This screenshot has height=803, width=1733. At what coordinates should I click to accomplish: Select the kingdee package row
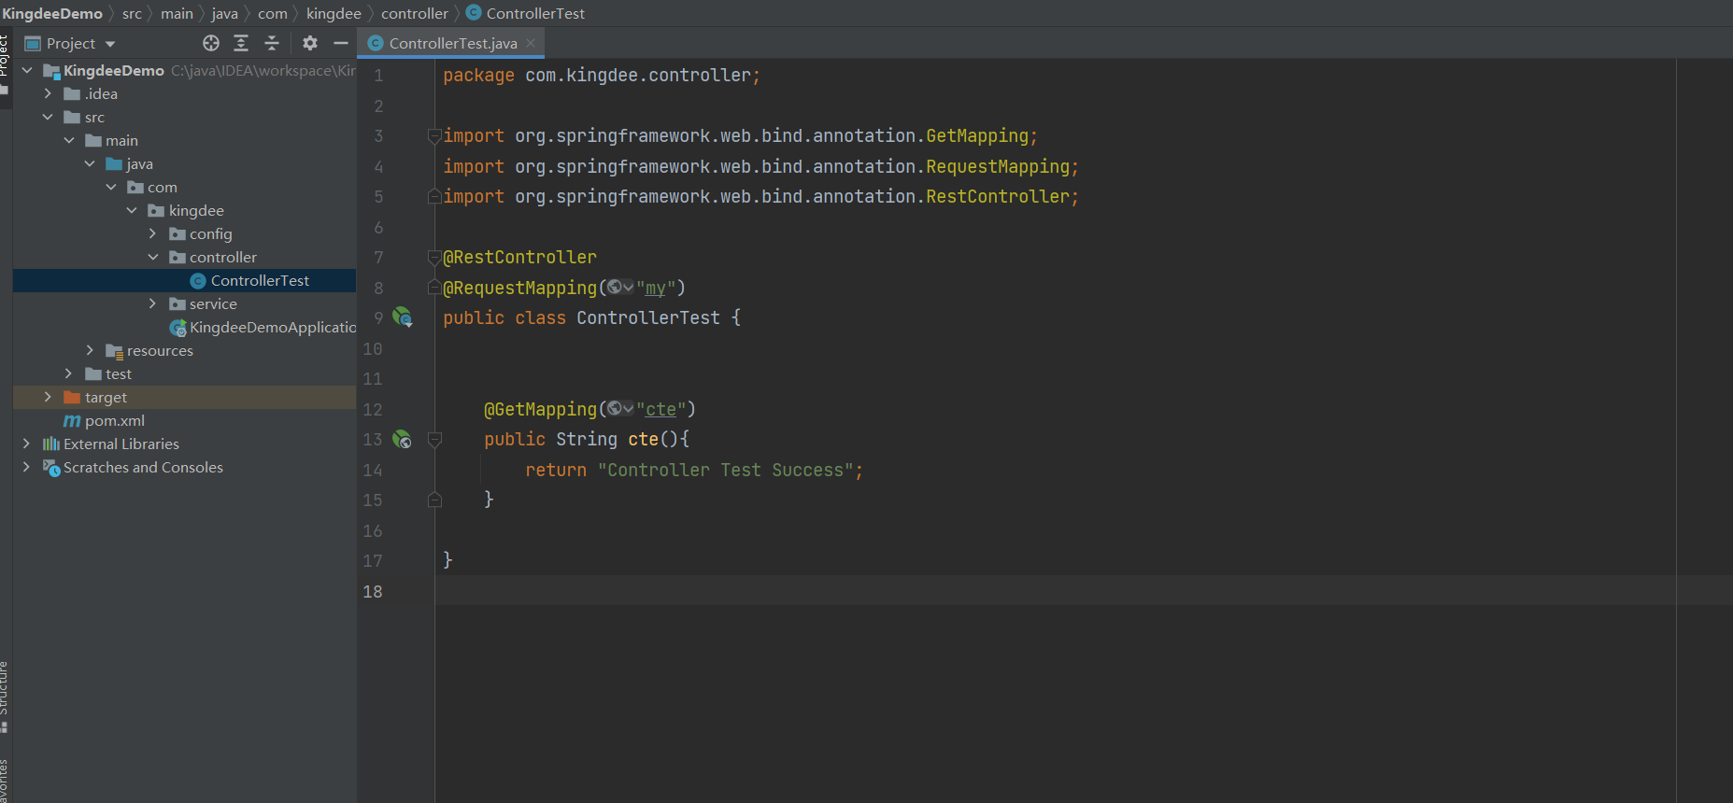[x=184, y=211]
